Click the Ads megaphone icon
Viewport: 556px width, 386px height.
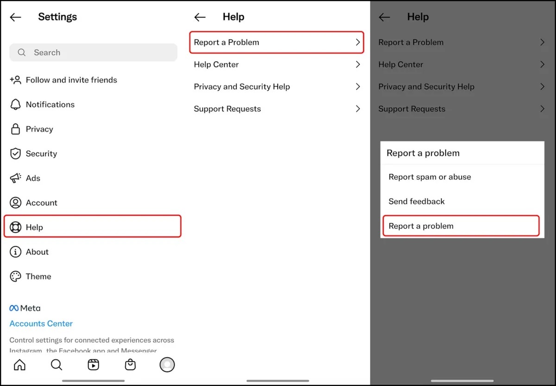pyautogui.click(x=16, y=178)
